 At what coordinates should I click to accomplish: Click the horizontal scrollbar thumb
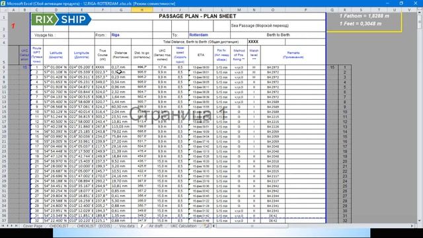click(252, 226)
